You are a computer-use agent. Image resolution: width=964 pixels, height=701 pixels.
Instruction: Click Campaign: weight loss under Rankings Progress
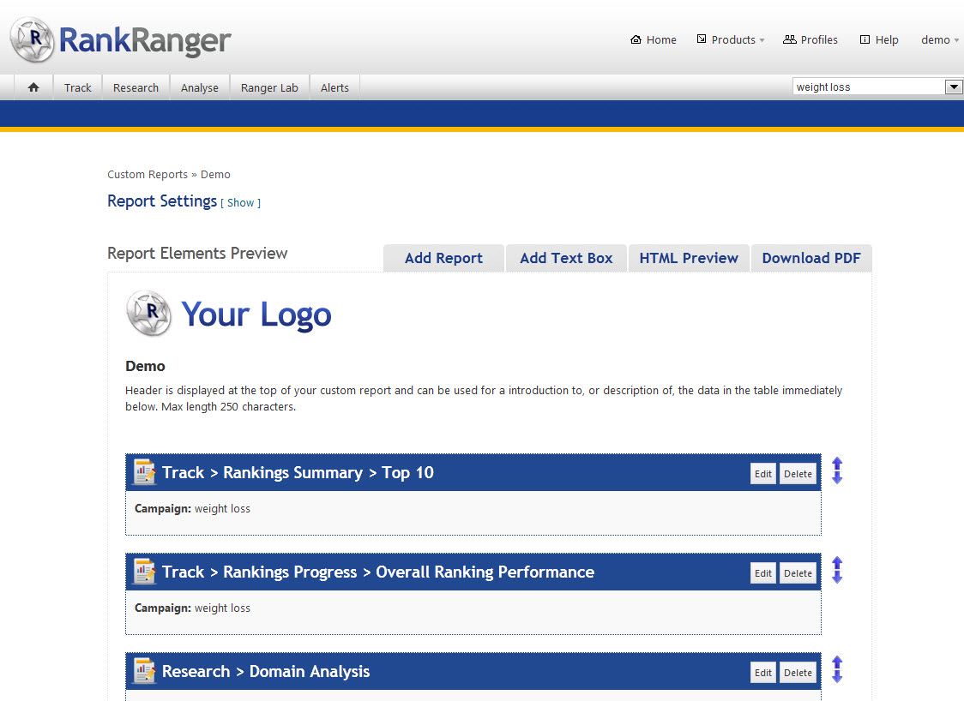(x=192, y=608)
